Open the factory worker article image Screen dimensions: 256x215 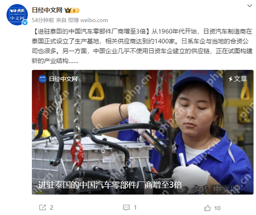pos(143,132)
